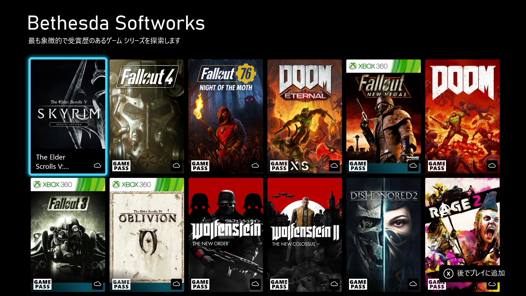Screen dimensions: 526x296
Task: Click the Game Pass badge on Fallout 76
Action: [200, 166]
